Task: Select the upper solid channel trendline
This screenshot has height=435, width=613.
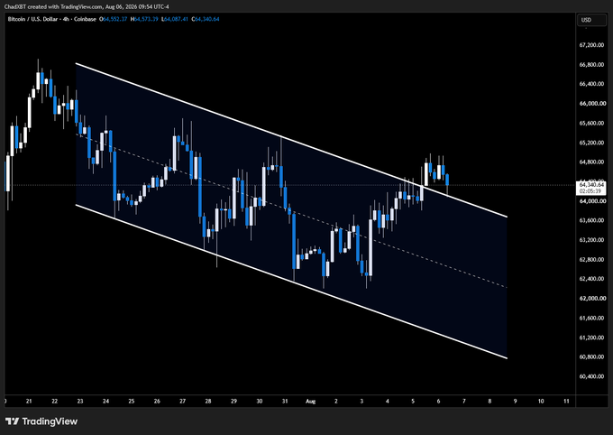Action: coord(291,140)
